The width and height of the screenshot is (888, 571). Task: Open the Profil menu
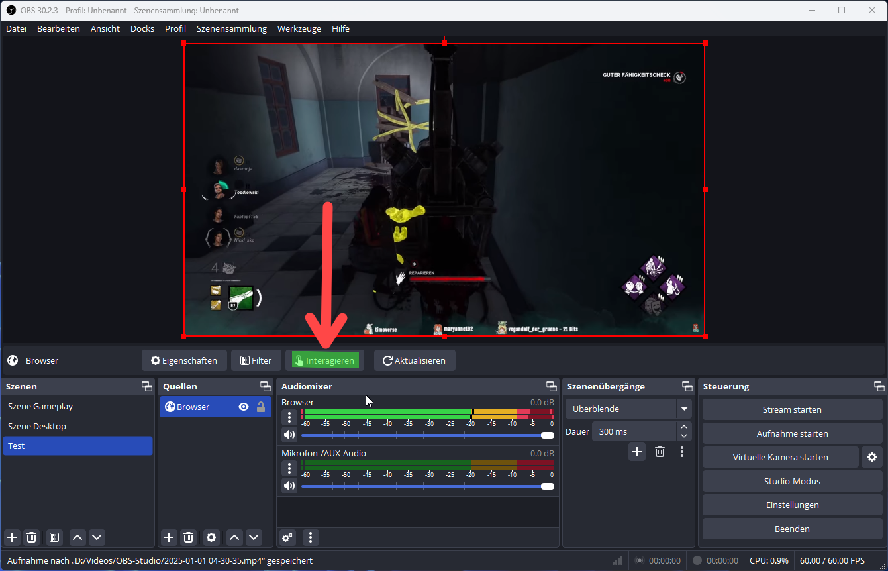tap(175, 28)
